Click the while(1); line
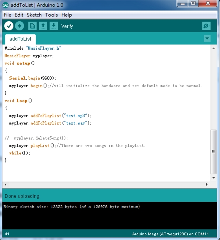 (x=20, y=153)
